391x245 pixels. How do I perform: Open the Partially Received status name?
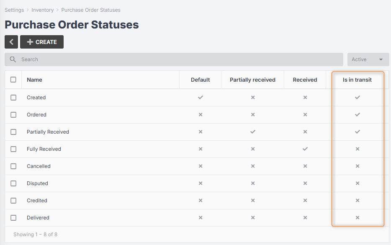(48, 132)
